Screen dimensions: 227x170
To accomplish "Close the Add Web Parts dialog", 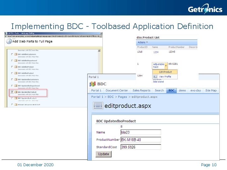I will (x=101, y=33).
